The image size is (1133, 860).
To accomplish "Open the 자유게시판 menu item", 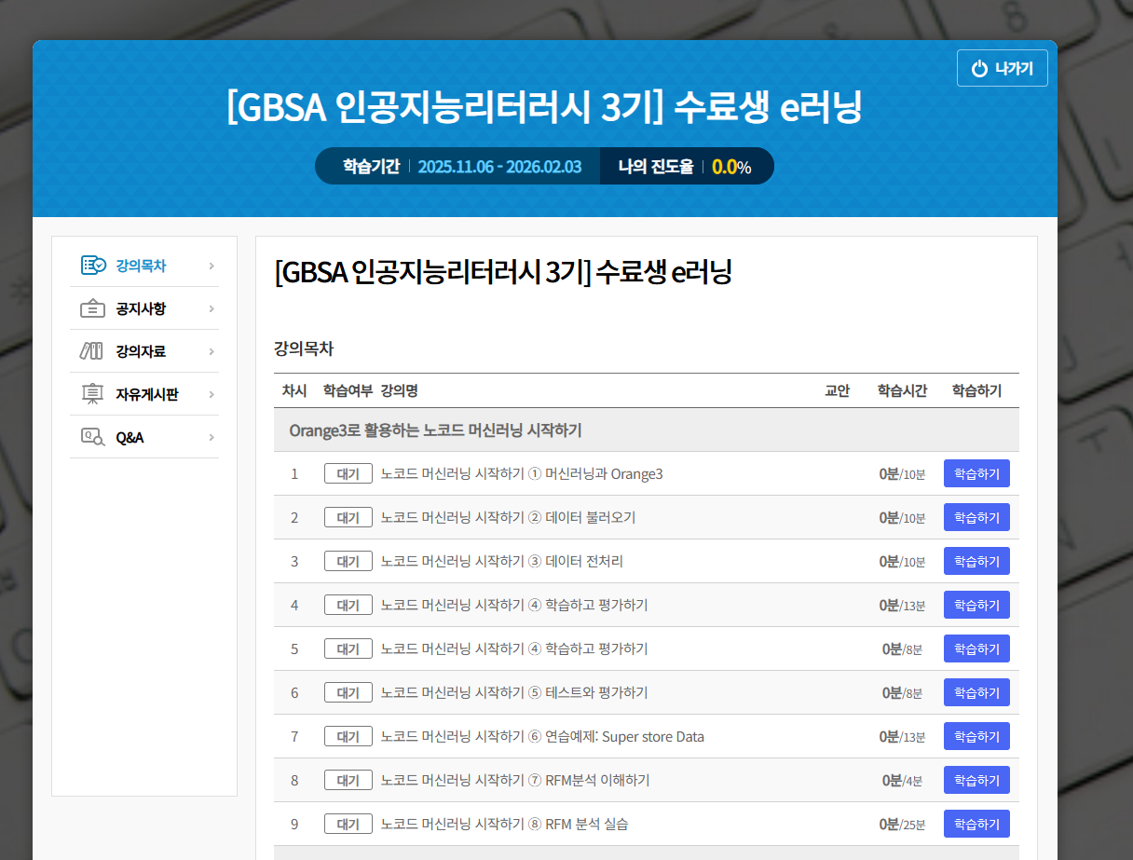I will [x=144, y=394].
